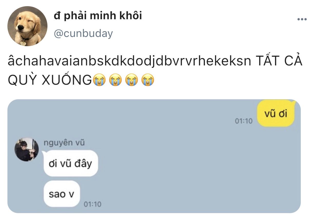Select the ơi vũ đây message bubble
This screenshot has height=216, width=318.
[x=71, y=163]
